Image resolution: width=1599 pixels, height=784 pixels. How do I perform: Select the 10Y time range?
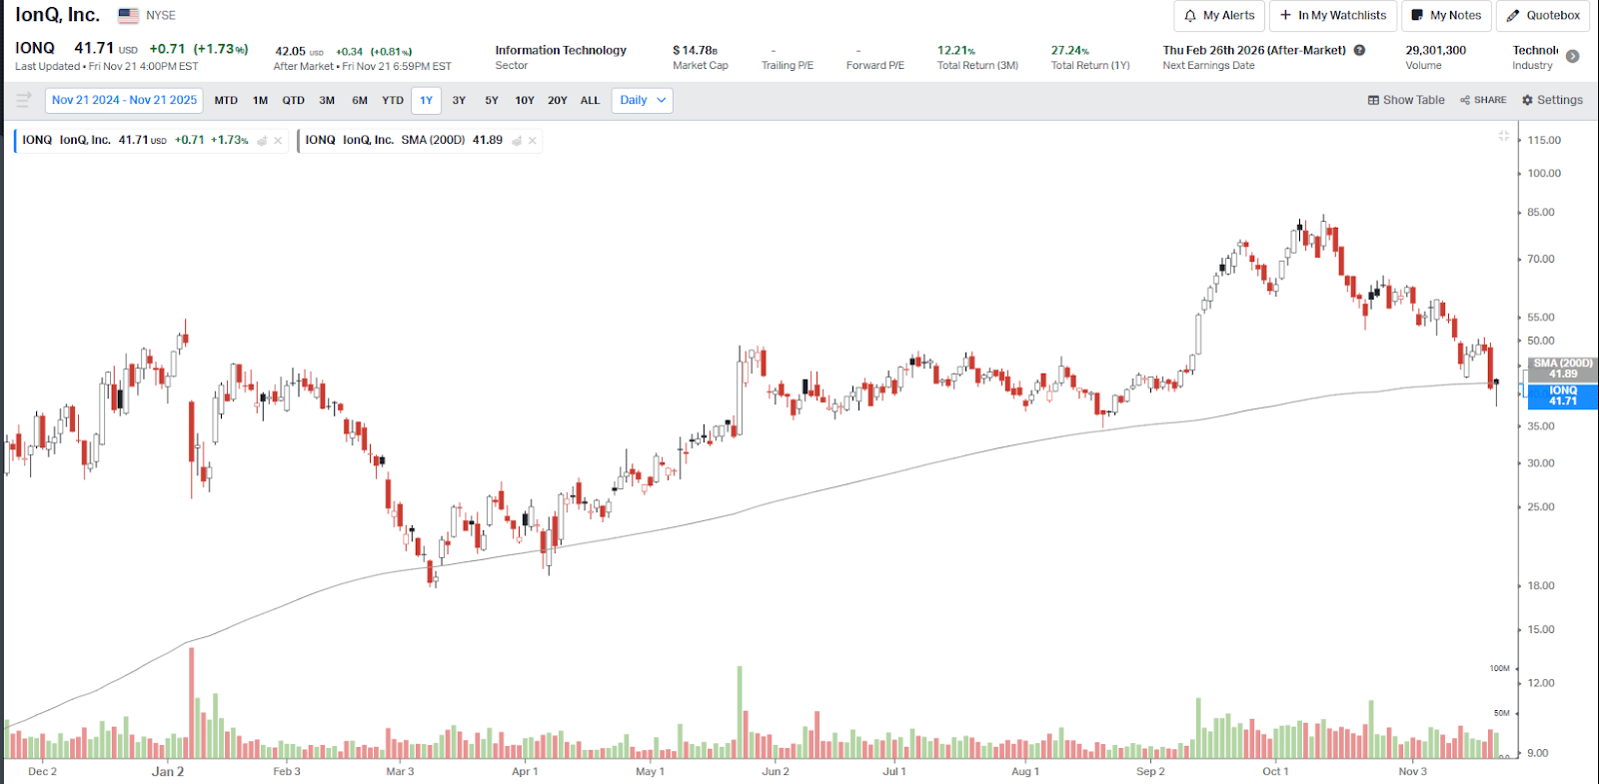(x=525, y=100)
